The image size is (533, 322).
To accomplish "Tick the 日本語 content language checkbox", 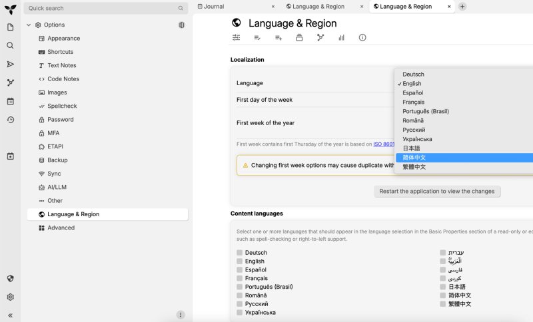I will coord(442,287).
